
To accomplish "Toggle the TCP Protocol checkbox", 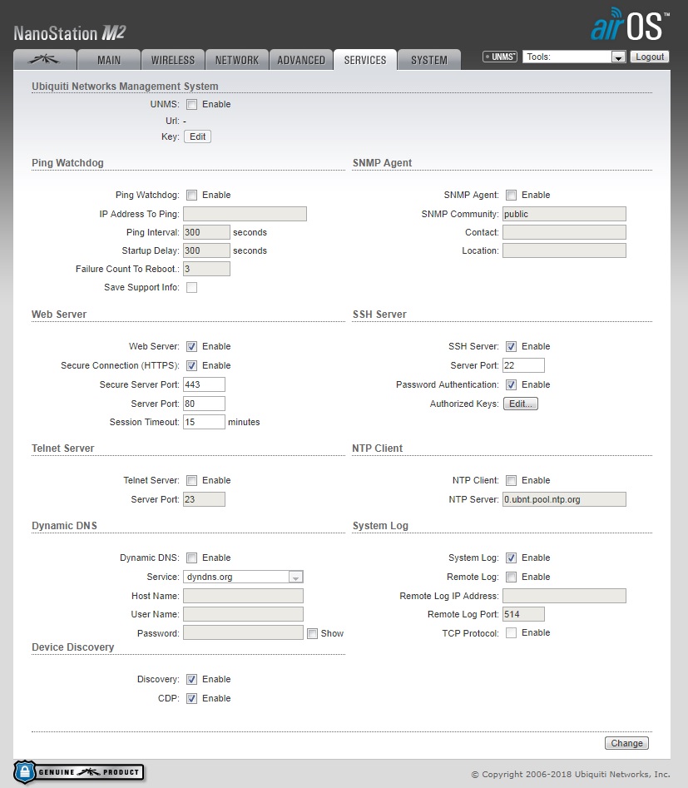I will click(511, 632).
